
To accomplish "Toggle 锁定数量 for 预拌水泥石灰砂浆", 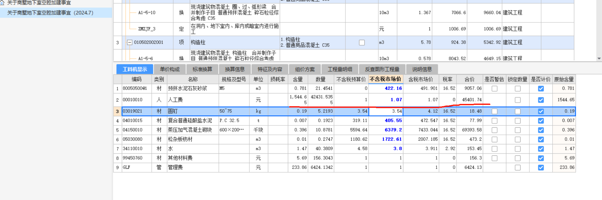I will (518, 89).
